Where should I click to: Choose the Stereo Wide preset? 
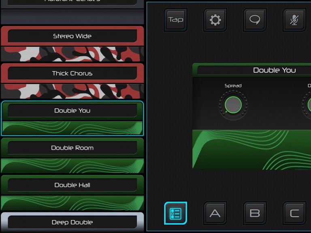72,36
